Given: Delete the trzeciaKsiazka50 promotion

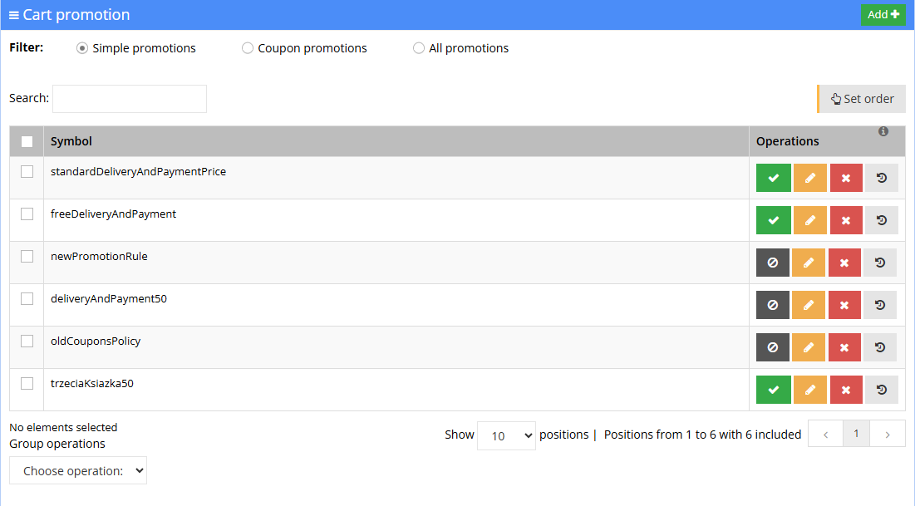Looking at the screenshot, I should (846, 390).
